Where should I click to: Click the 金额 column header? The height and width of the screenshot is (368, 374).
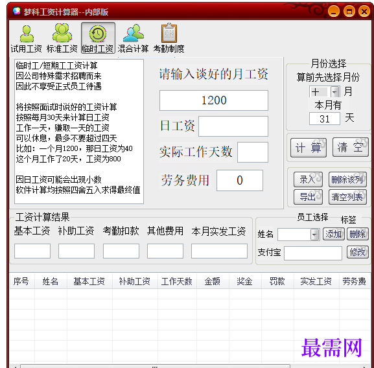(x=213, y=281)
